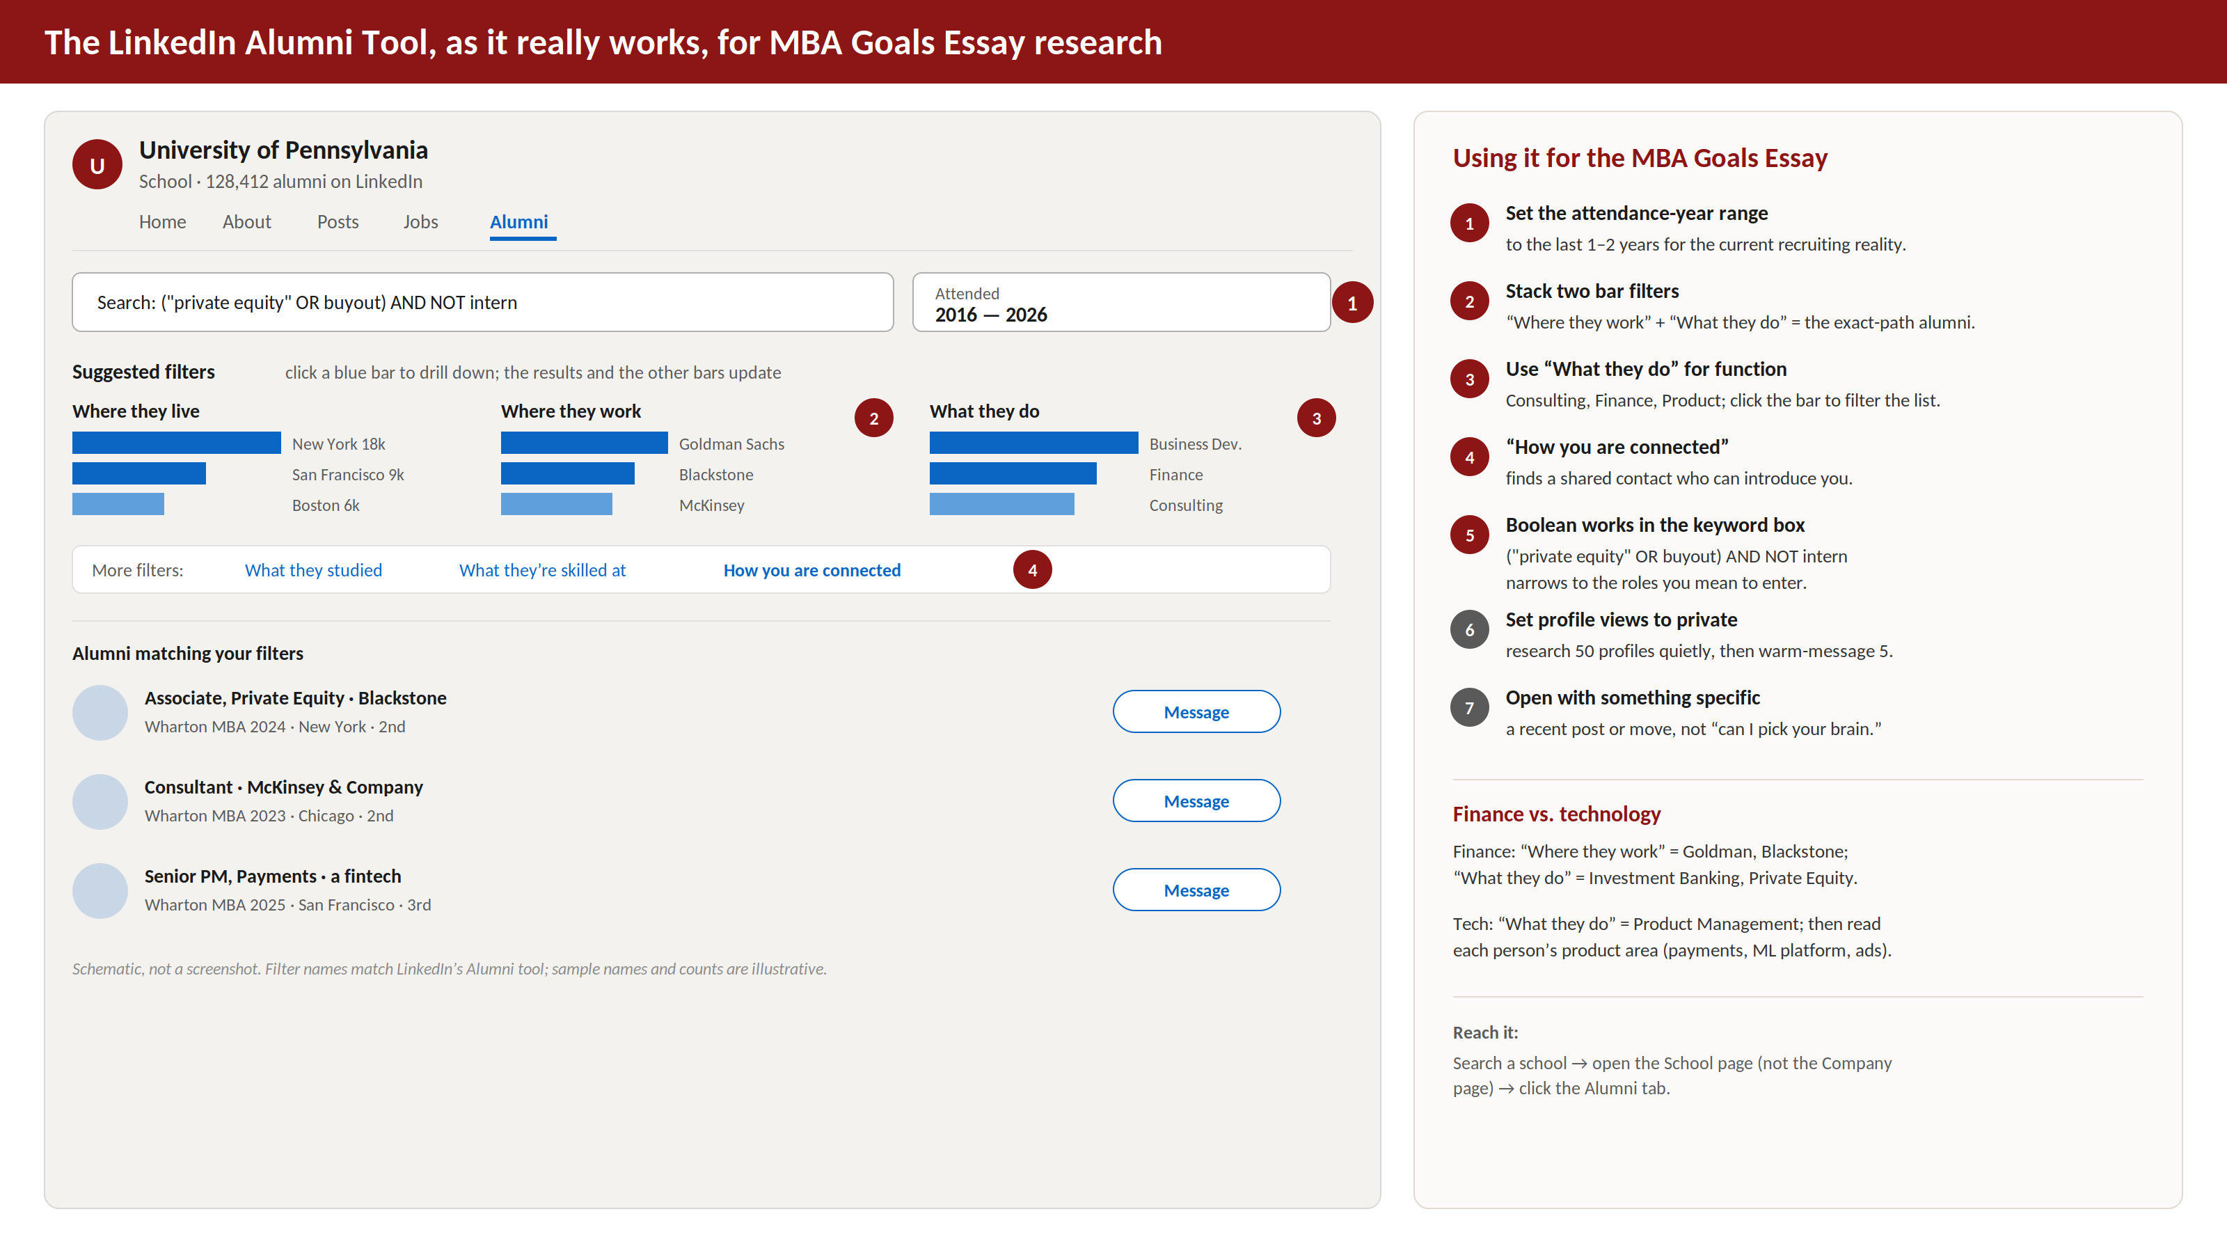
Task: Click the 'Where they work' heading
Action: tap(571, 411)
